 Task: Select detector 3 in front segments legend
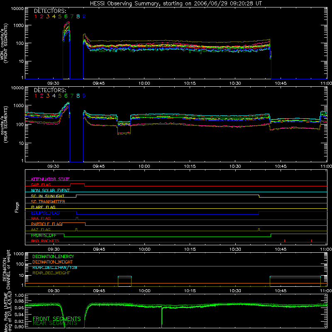[x=48, y=17]
